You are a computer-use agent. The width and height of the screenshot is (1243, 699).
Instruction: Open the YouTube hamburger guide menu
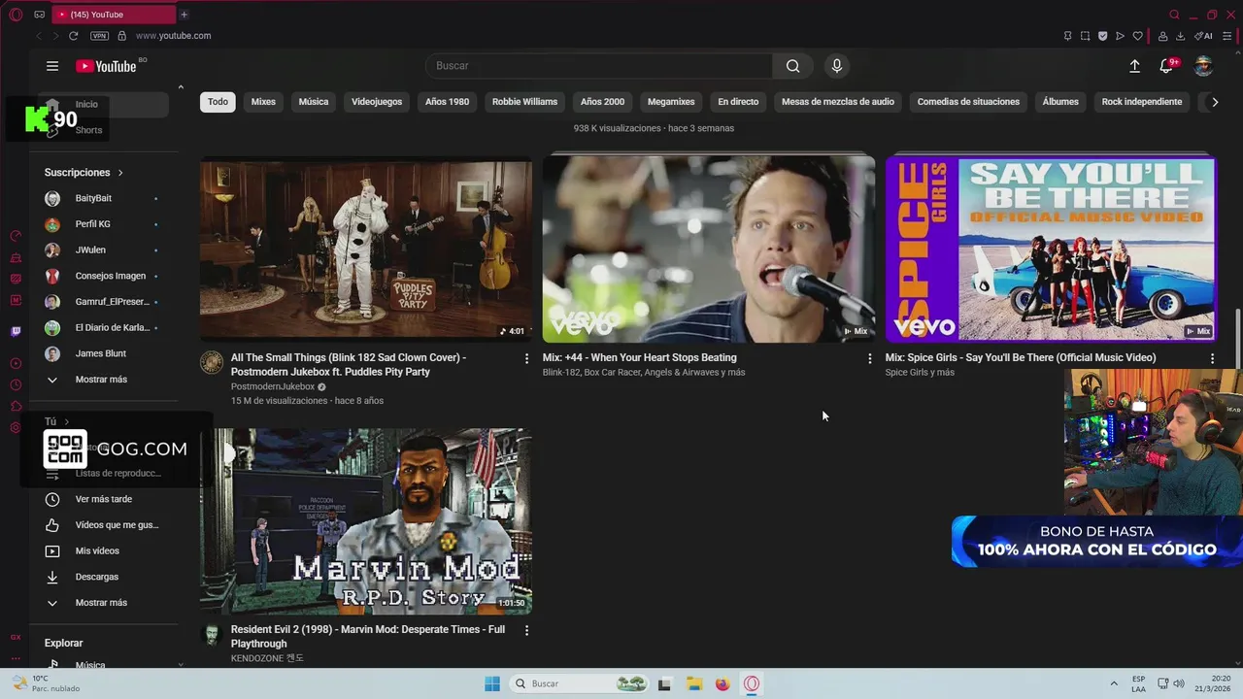coord(52,66)
